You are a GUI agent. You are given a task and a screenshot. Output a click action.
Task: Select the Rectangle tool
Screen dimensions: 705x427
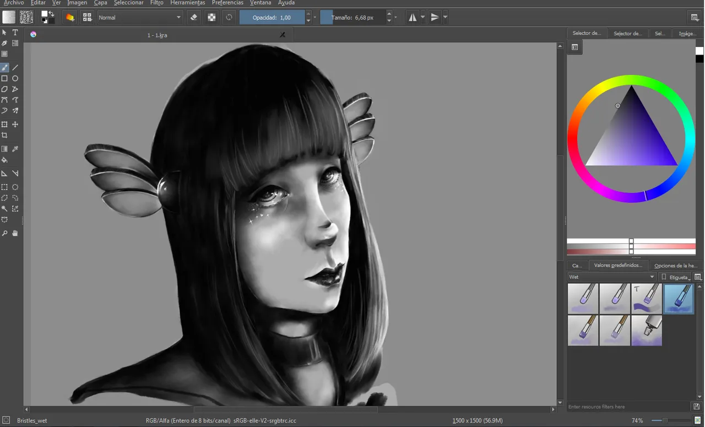(4, 78)
